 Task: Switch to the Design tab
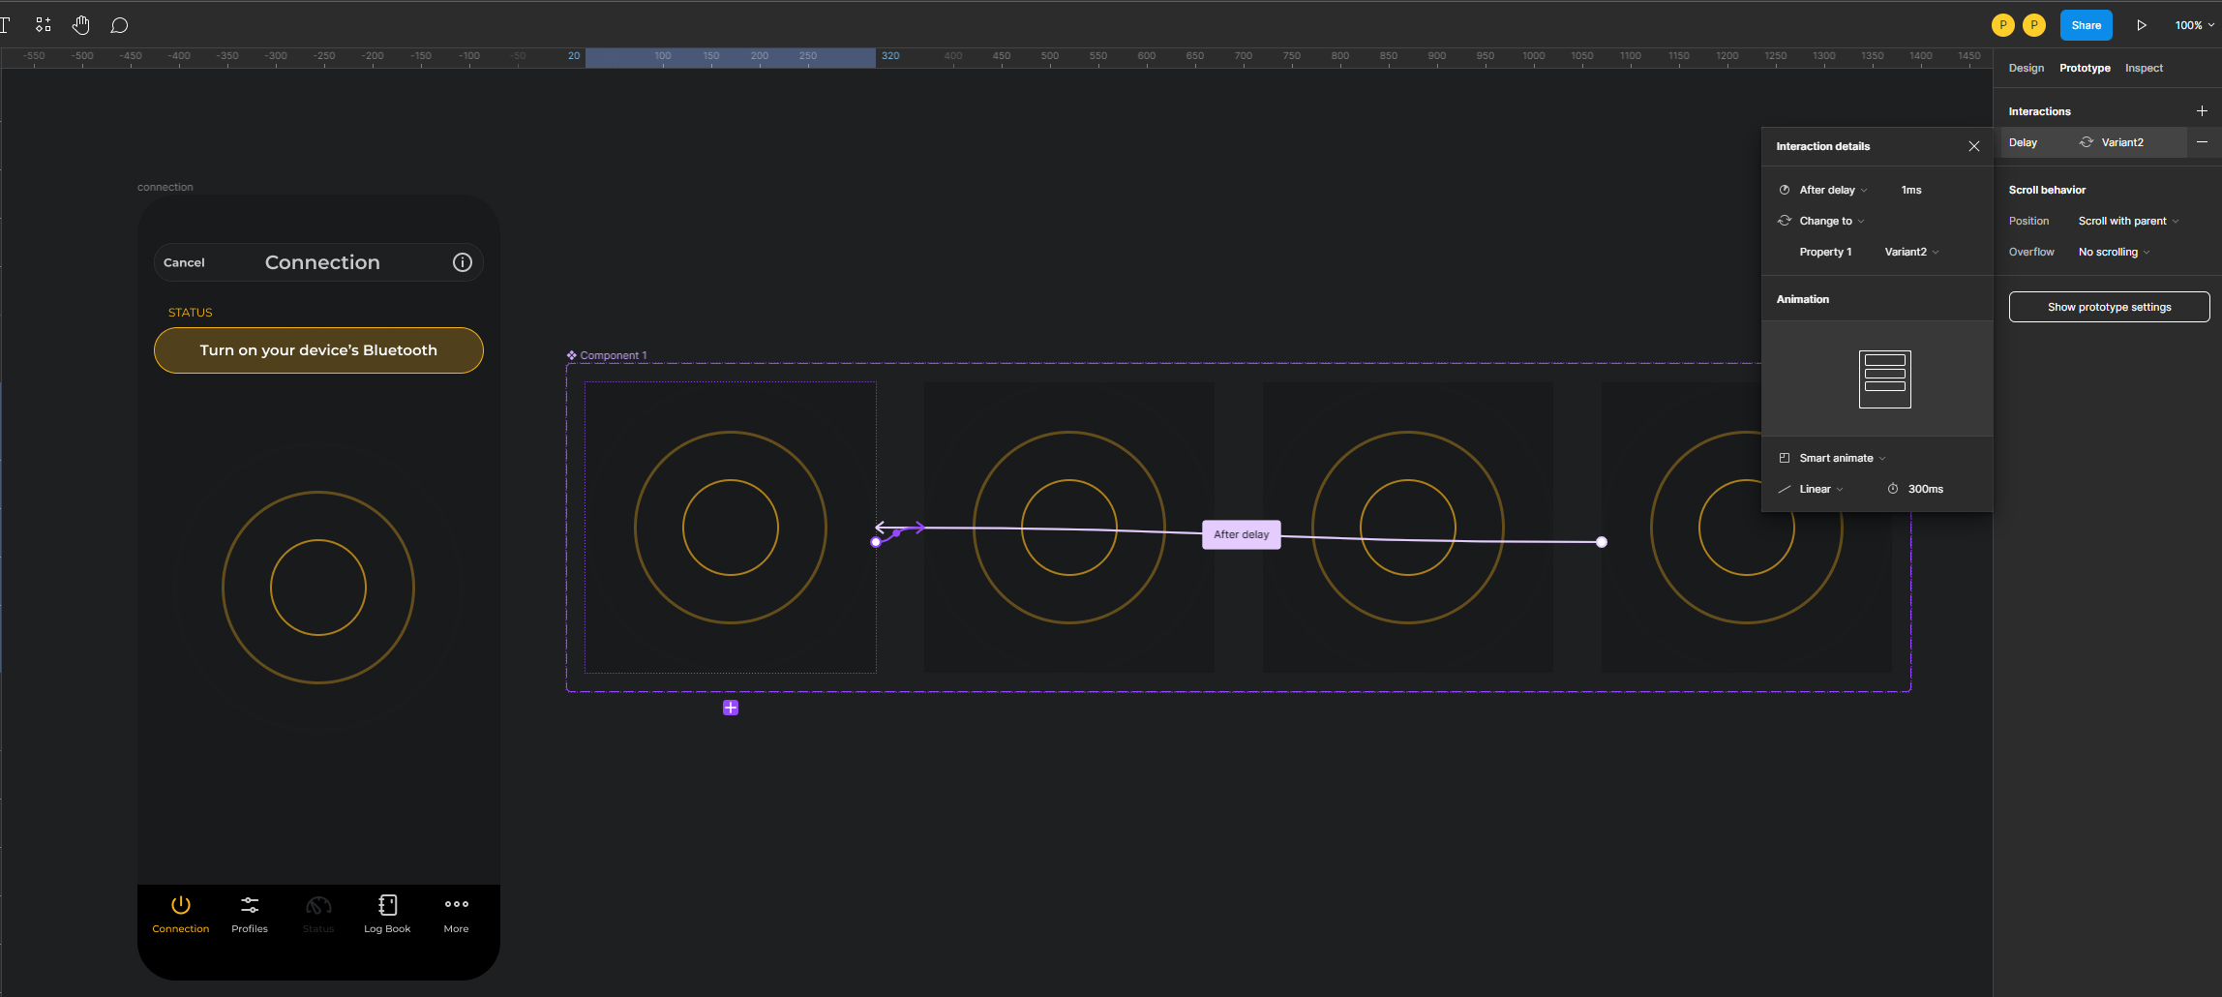2027,68
